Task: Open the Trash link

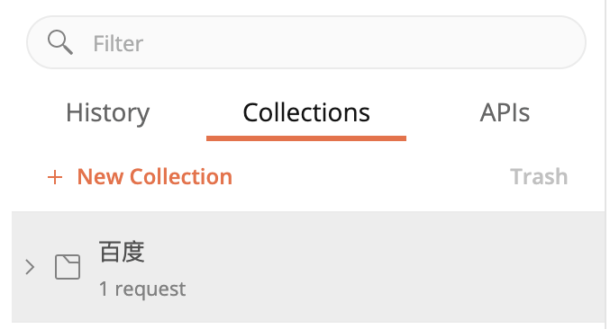Action: tap(539, 177)
